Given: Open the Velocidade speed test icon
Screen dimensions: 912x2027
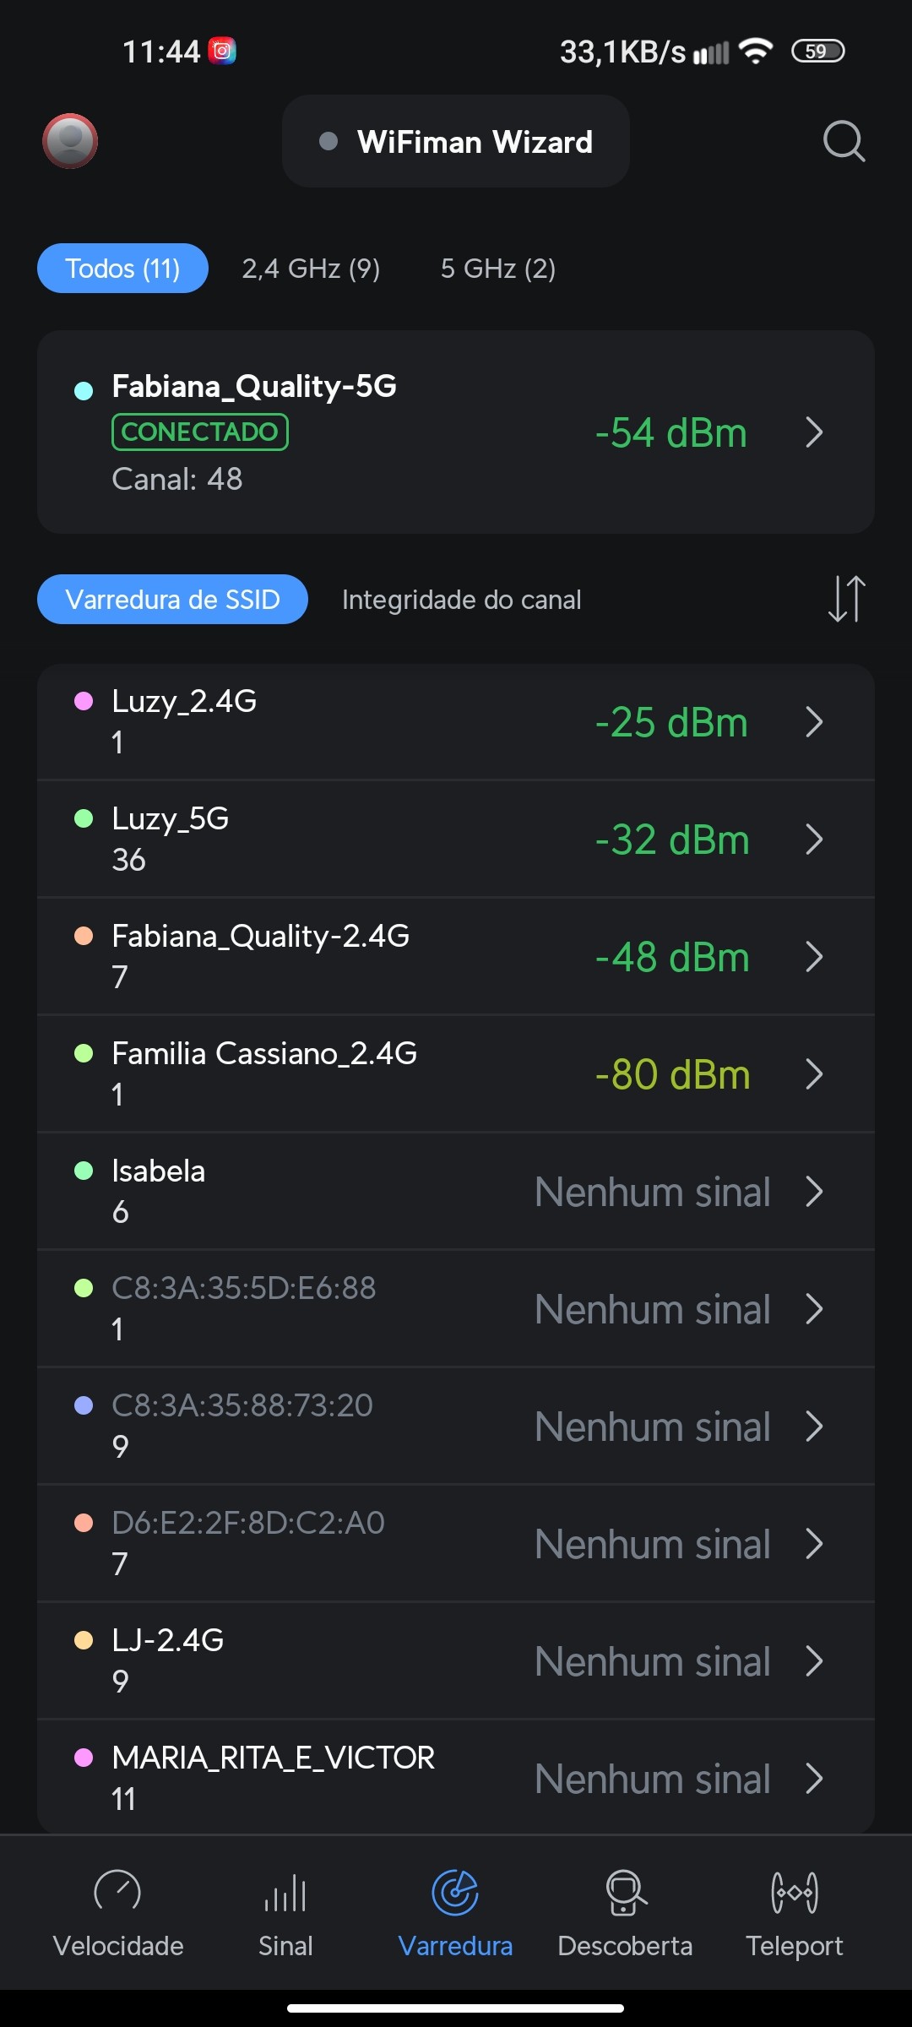Looking at the screenshot, I should coord(117,1893).
